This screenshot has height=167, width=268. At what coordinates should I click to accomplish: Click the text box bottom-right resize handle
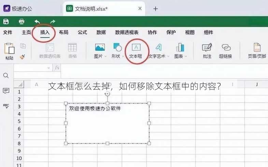click(149, 143)
